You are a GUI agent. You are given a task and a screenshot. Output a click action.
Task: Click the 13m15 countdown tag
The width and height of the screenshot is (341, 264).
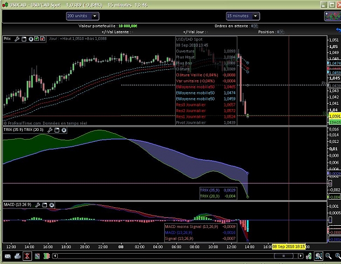point(334,122)
